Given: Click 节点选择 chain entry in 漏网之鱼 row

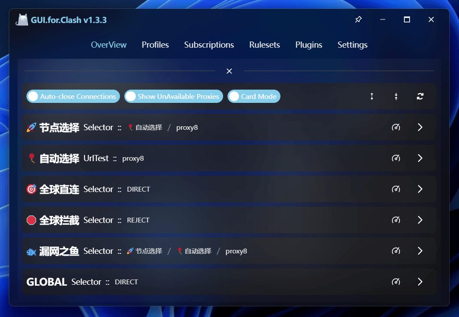Looking at the screenshot, I should tap(145, 251).
